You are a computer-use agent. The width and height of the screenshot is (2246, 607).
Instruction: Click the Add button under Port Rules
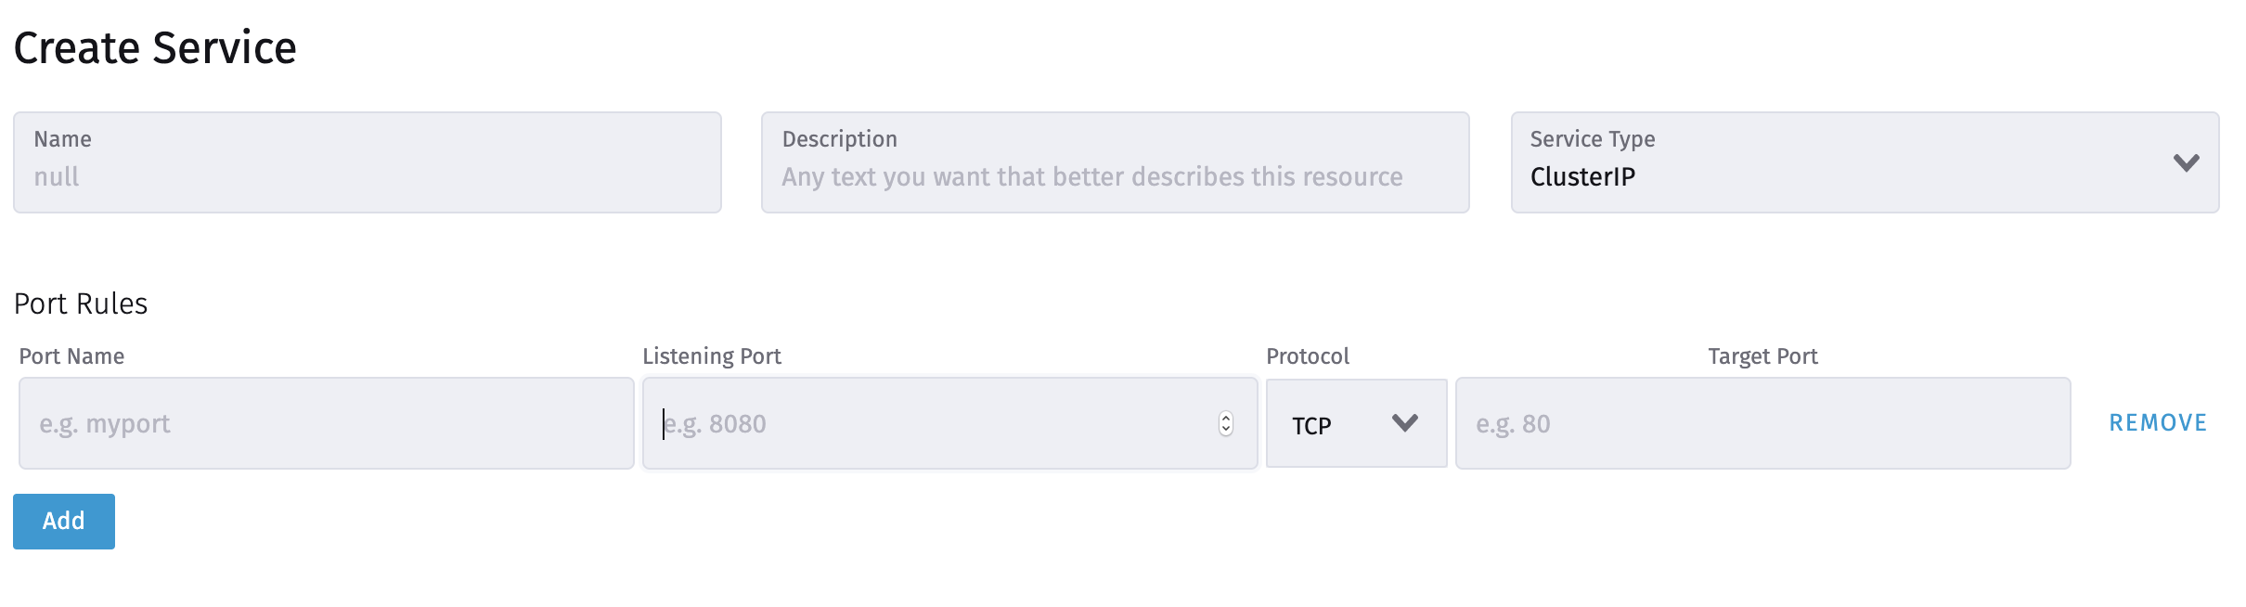[x=63, y=522]
